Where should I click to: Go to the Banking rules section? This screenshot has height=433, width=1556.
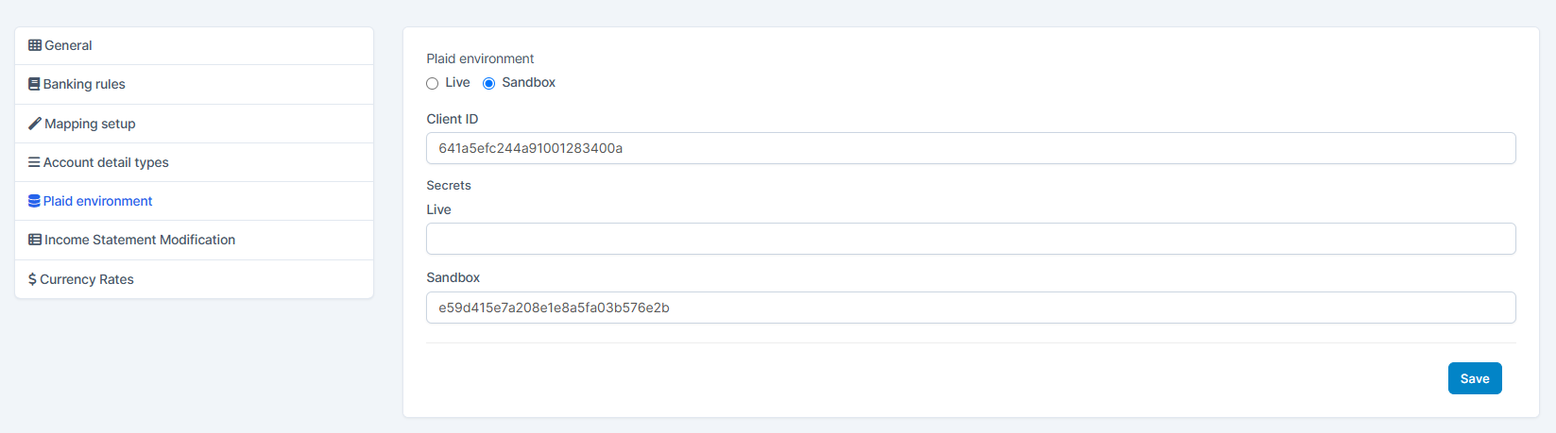(84, 84)
